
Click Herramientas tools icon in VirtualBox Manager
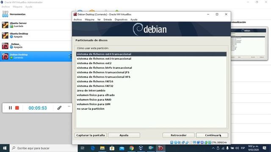tap(5, 14)
